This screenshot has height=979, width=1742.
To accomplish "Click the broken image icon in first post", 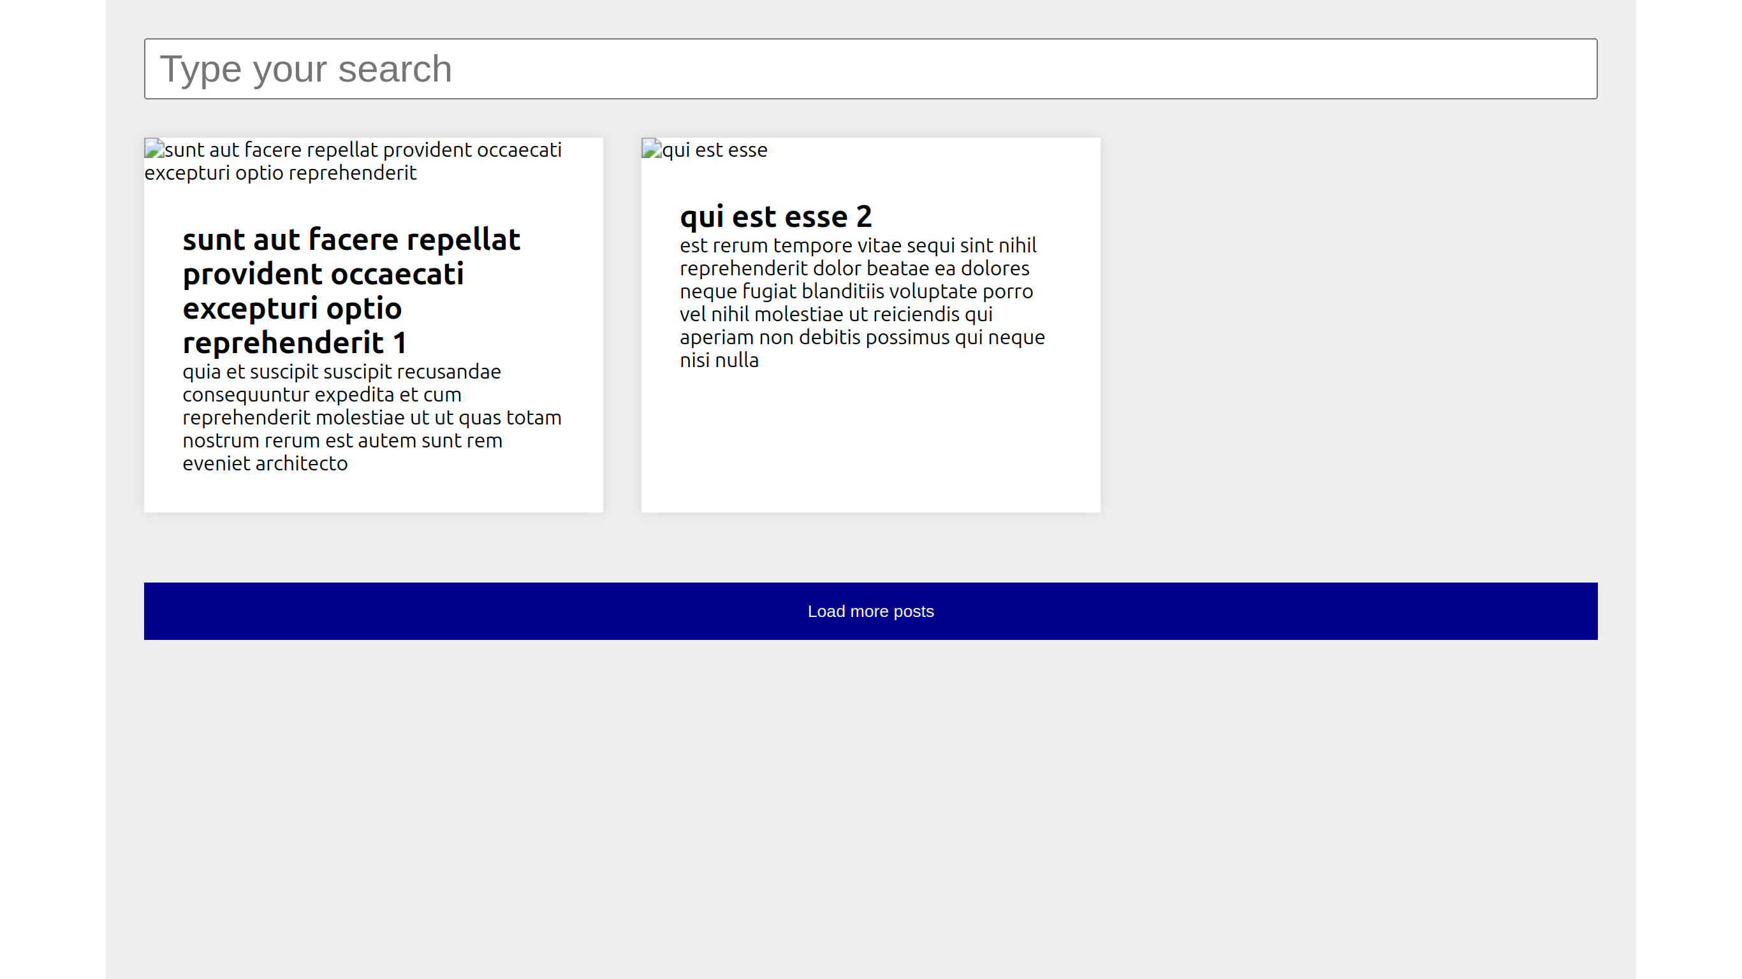I will [x=154, y=149].
